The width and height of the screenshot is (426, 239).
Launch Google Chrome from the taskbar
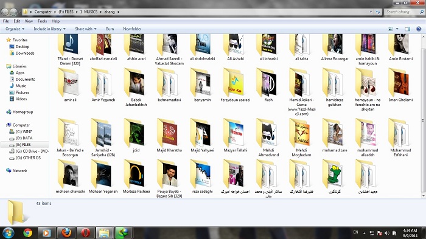[x=27, y=233]
